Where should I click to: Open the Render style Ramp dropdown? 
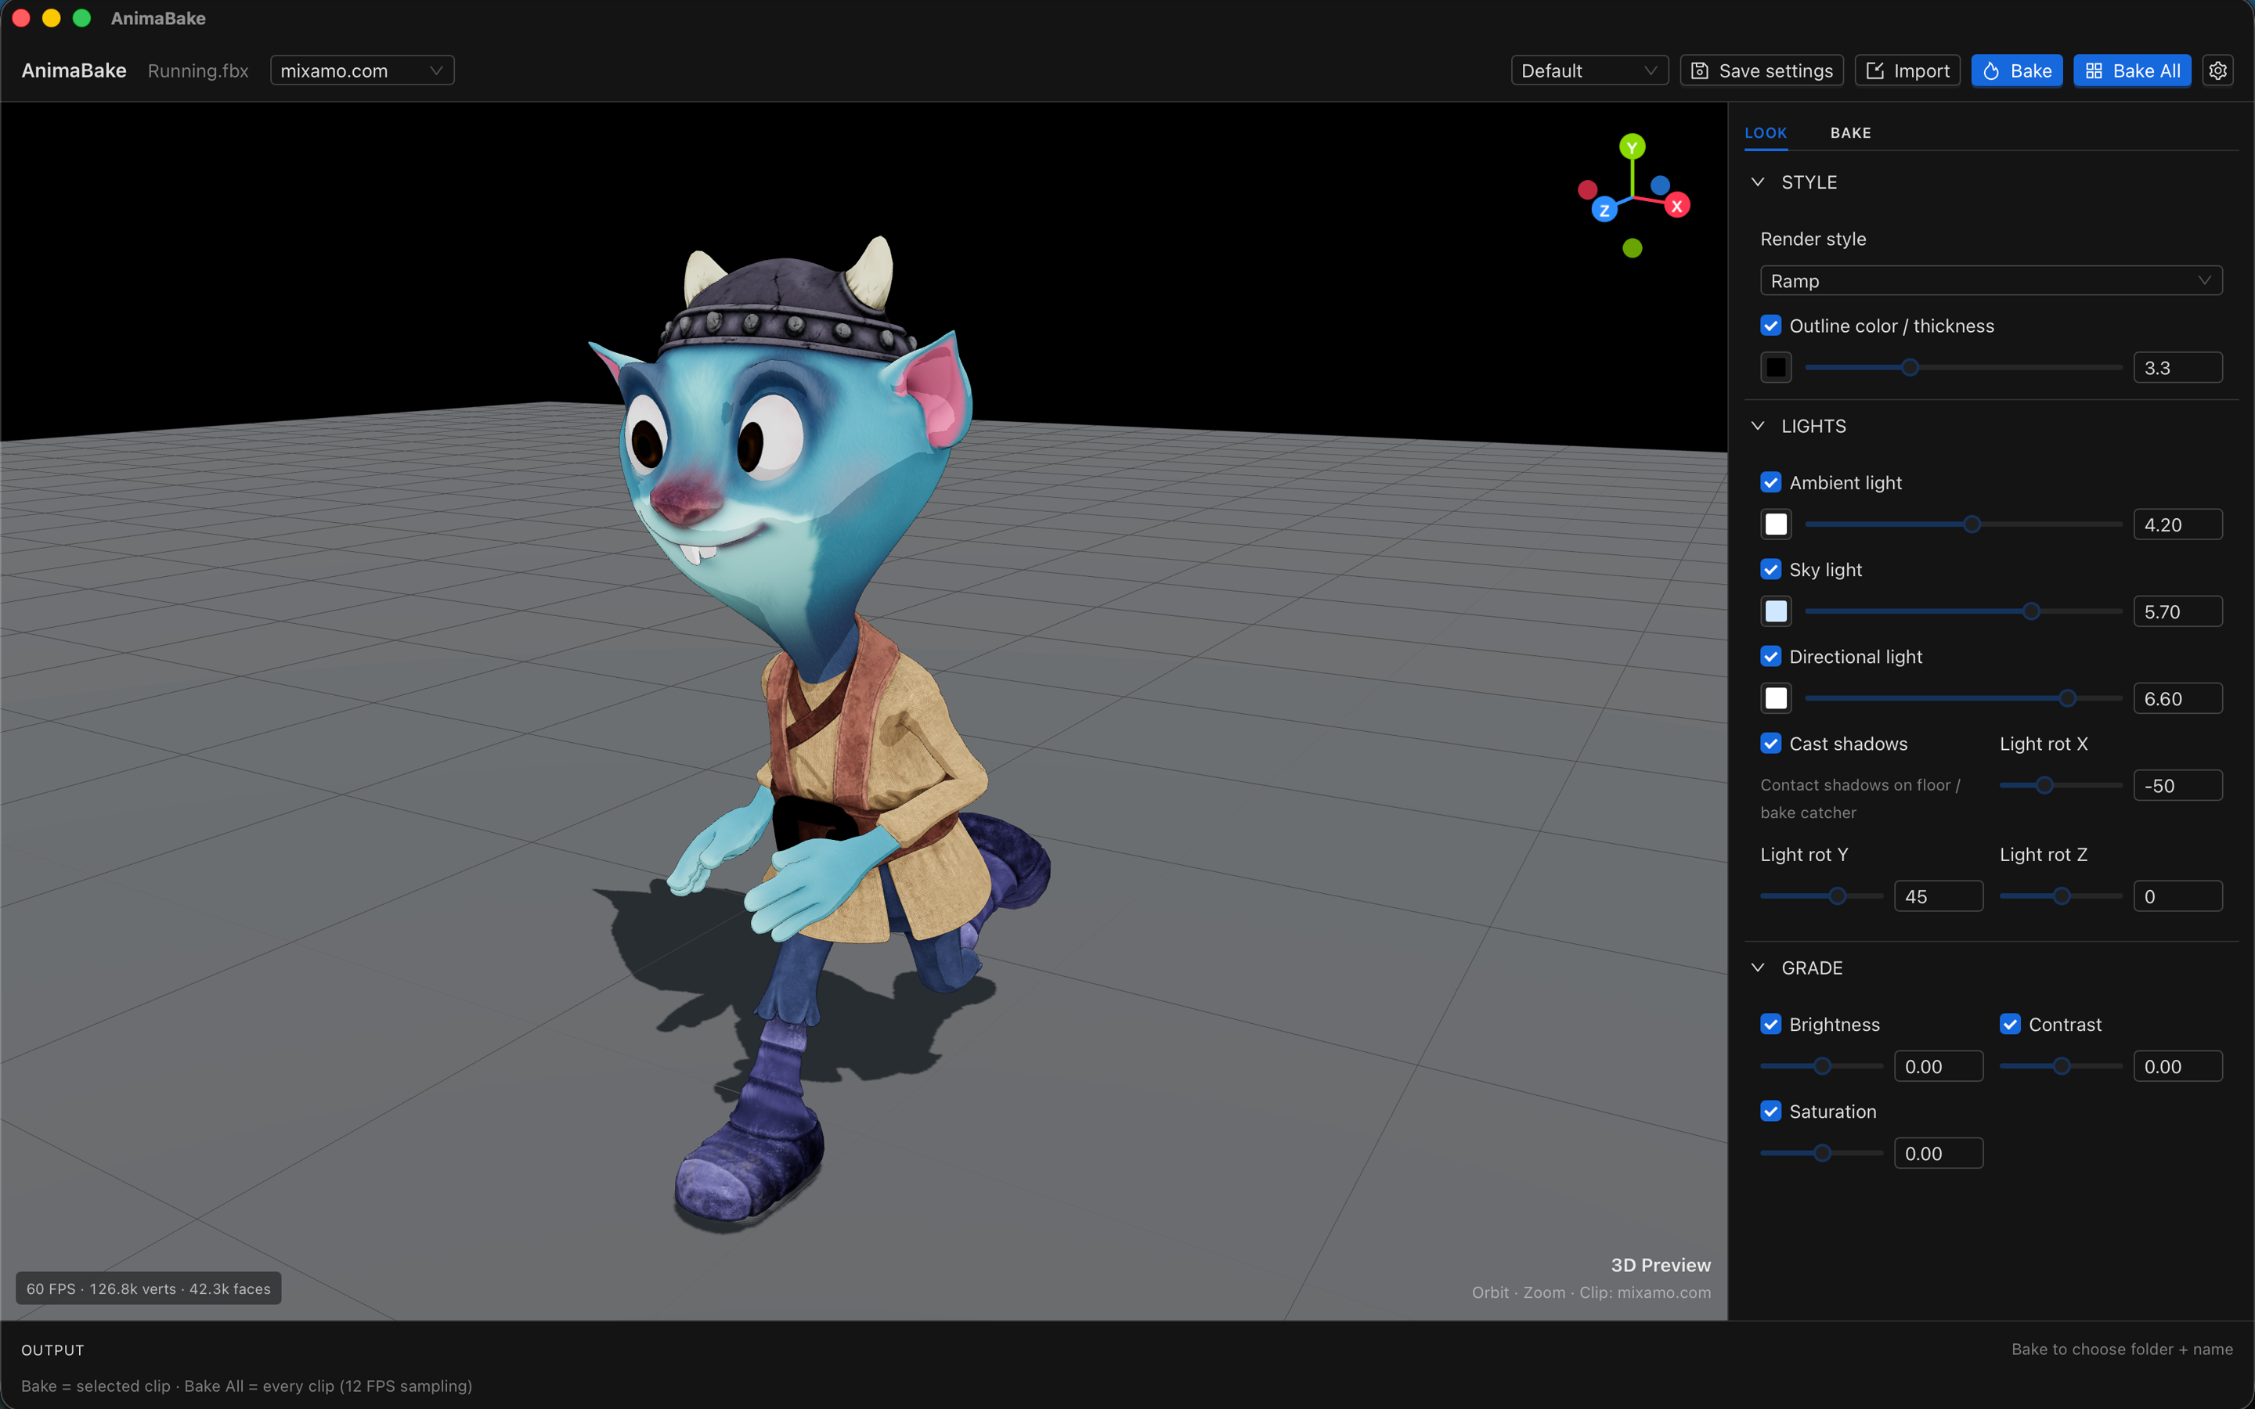pyautogui.click(x=1990, y=280)
